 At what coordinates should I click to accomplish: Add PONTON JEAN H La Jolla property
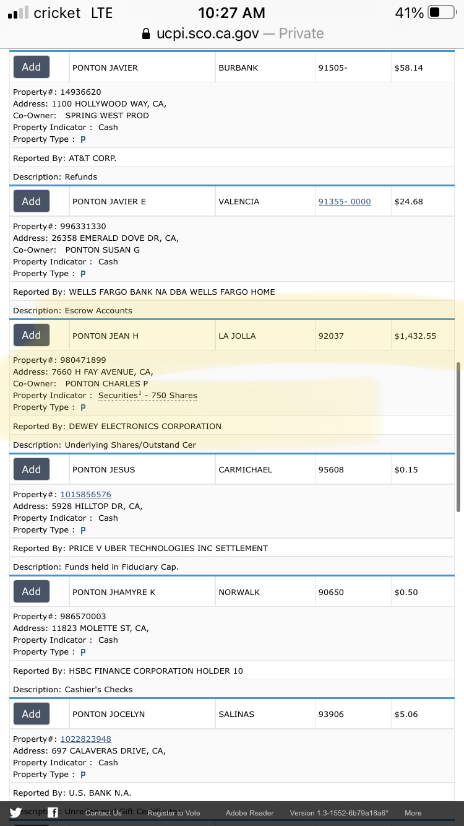coord(32,335)
